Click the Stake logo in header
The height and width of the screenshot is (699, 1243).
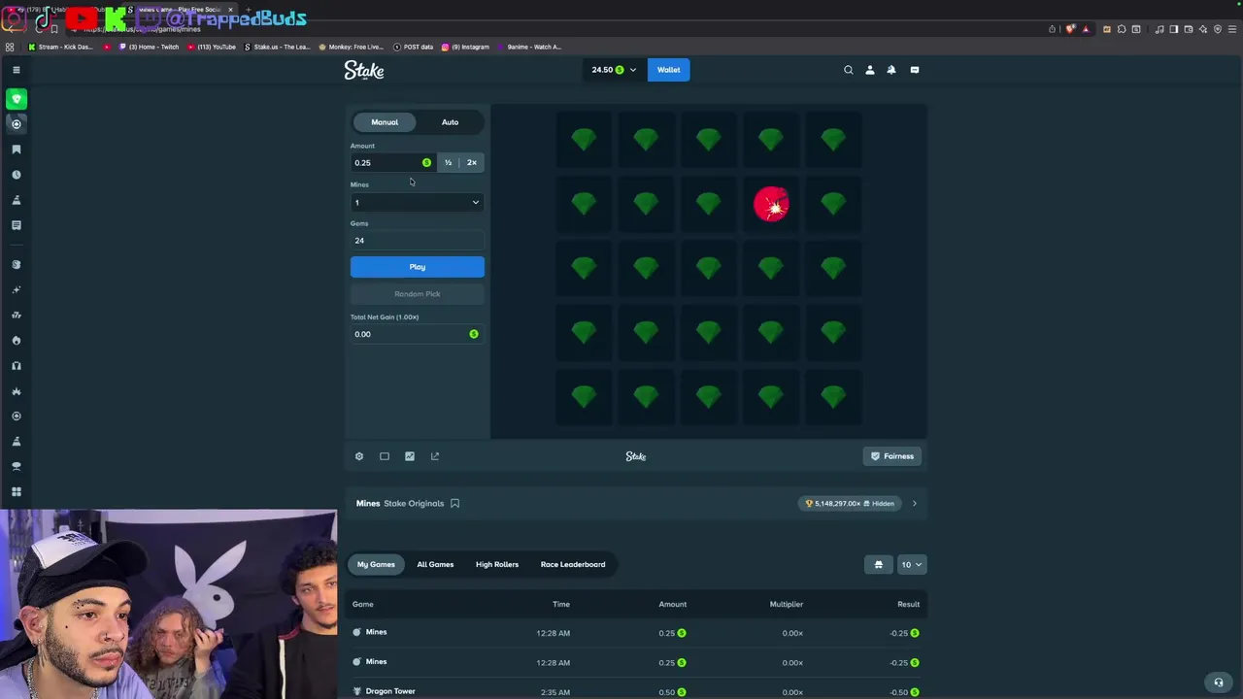364,70
